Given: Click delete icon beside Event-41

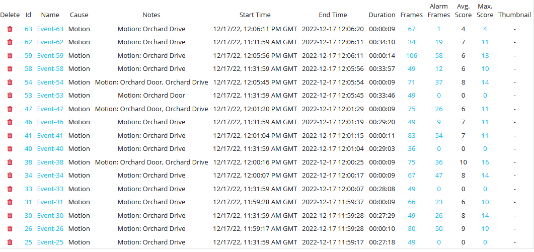Looking at the screenshot, I should [10, 135].
